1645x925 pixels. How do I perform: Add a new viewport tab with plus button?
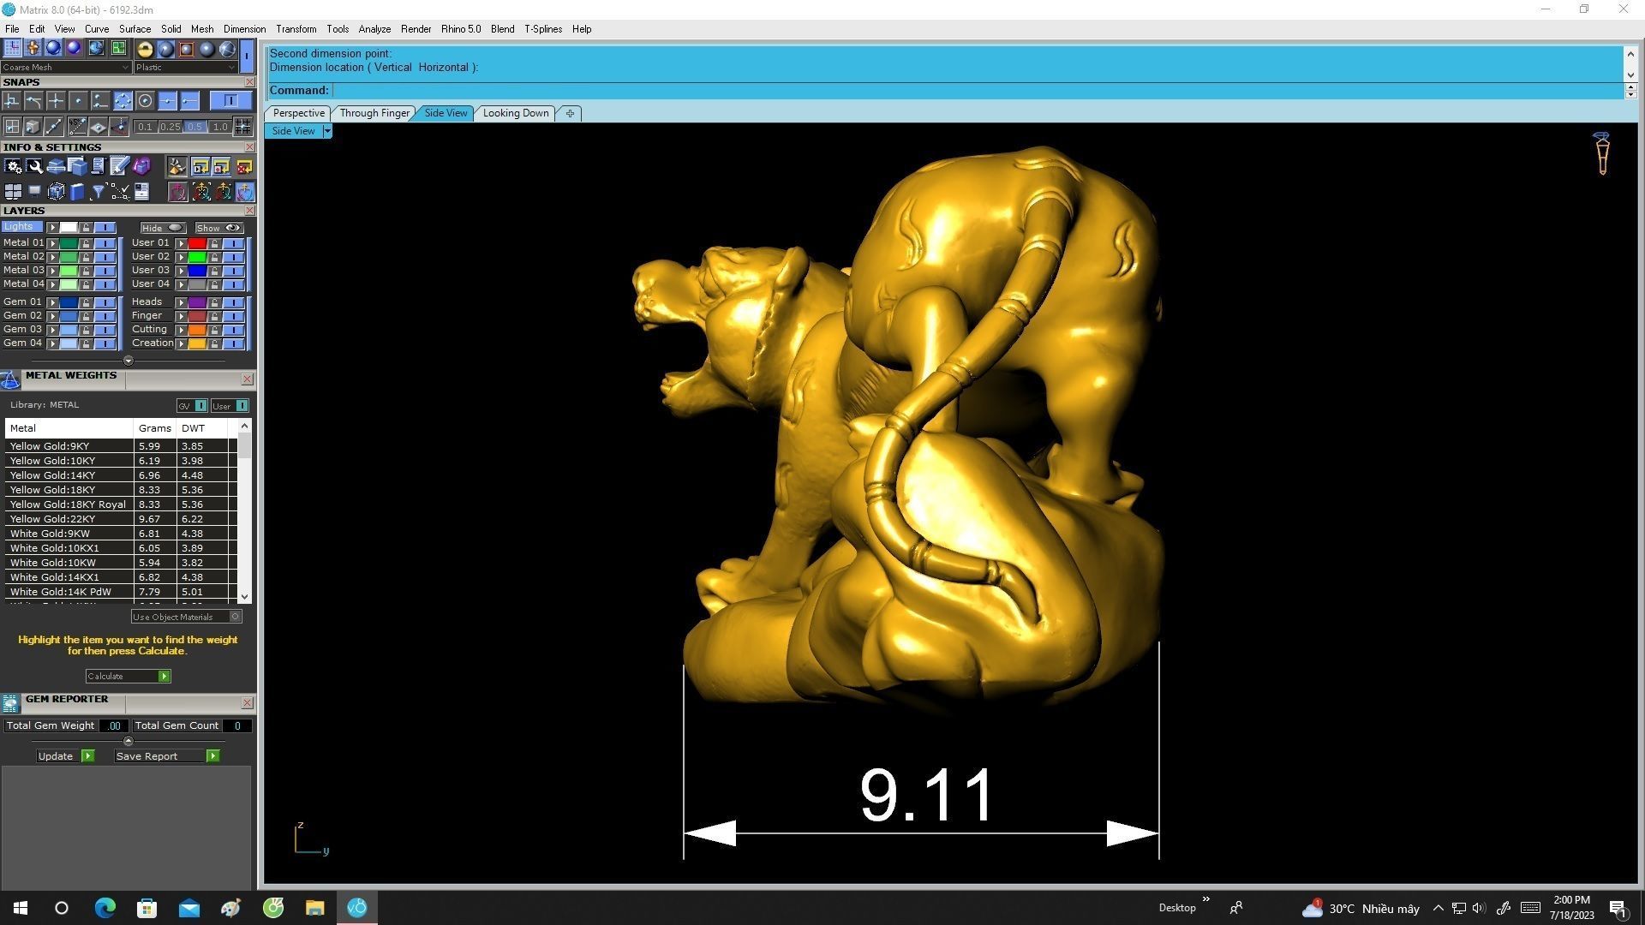pos(570,113)
